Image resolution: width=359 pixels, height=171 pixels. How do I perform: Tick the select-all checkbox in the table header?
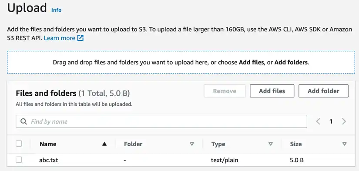point(19,144)
